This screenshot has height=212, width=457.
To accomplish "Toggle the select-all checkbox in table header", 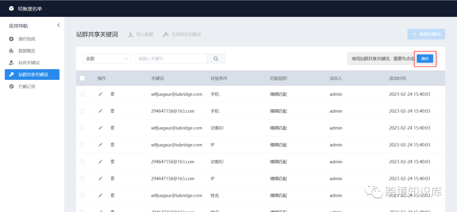I will click(x=82, y=78).
